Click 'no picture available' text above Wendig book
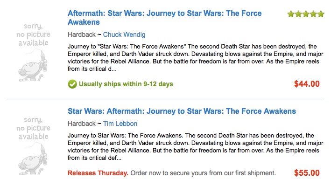Screen dimensions: 331x186 coord(33,34)
